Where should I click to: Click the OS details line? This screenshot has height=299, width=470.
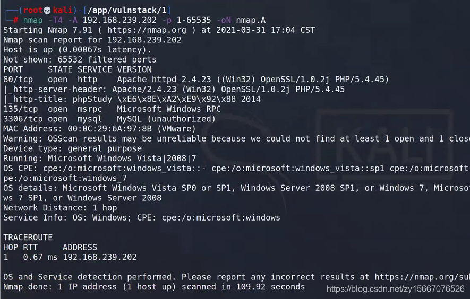tap(236, 188)
